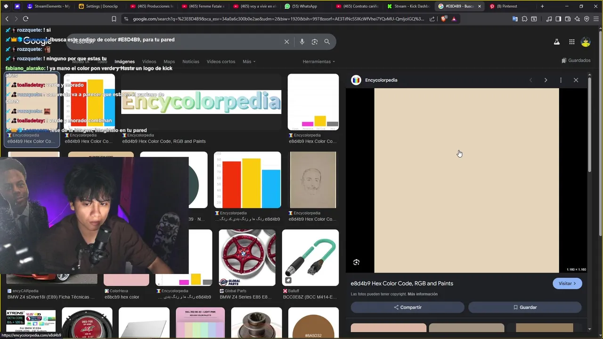Clear the search box with the X

[286, 41]
